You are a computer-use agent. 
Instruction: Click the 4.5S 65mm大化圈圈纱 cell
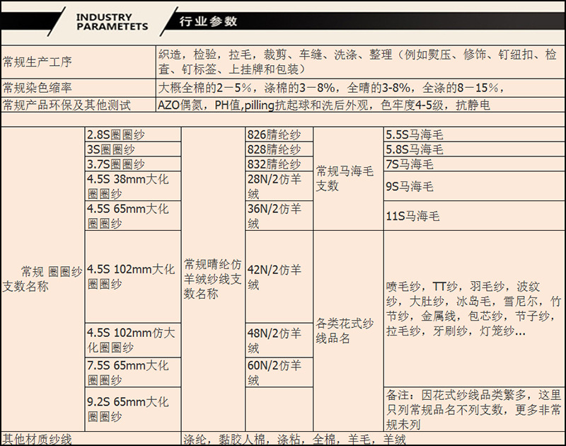(133, 216)
